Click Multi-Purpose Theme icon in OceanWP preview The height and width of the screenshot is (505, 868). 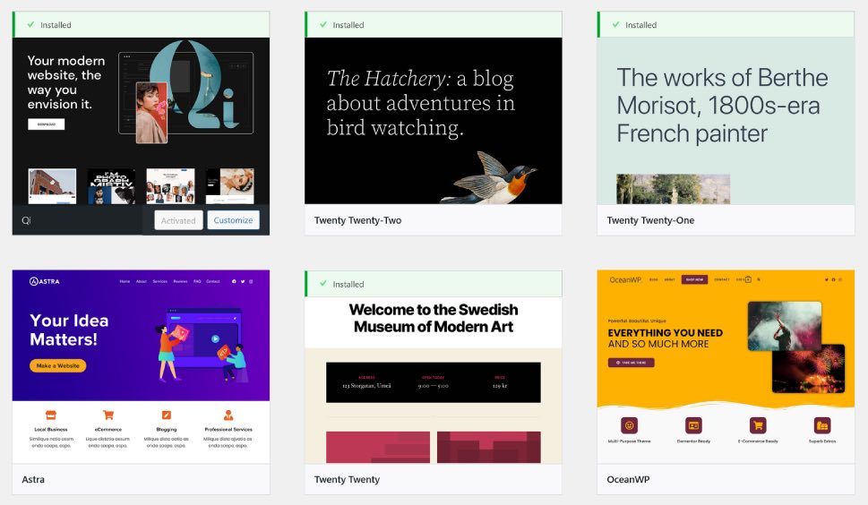point(629,425)
